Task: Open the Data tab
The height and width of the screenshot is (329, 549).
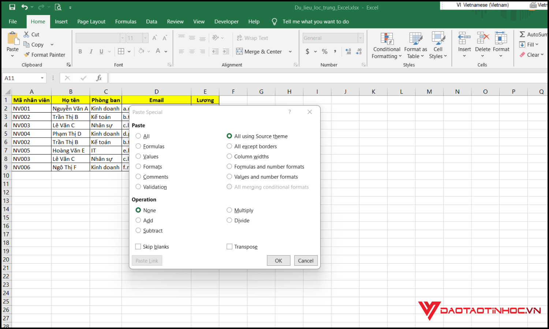Action: coord(152,22)
